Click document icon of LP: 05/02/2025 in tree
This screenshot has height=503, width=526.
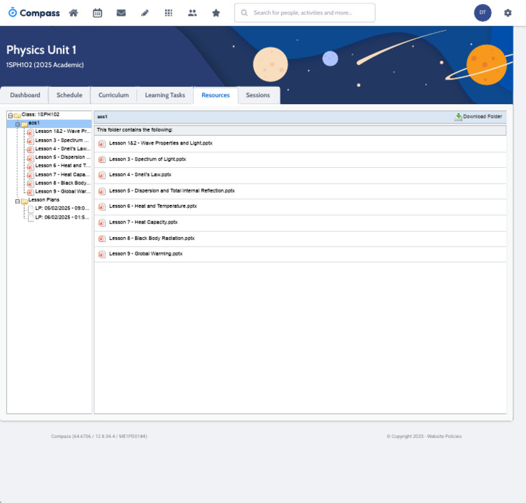click(31, 209)
